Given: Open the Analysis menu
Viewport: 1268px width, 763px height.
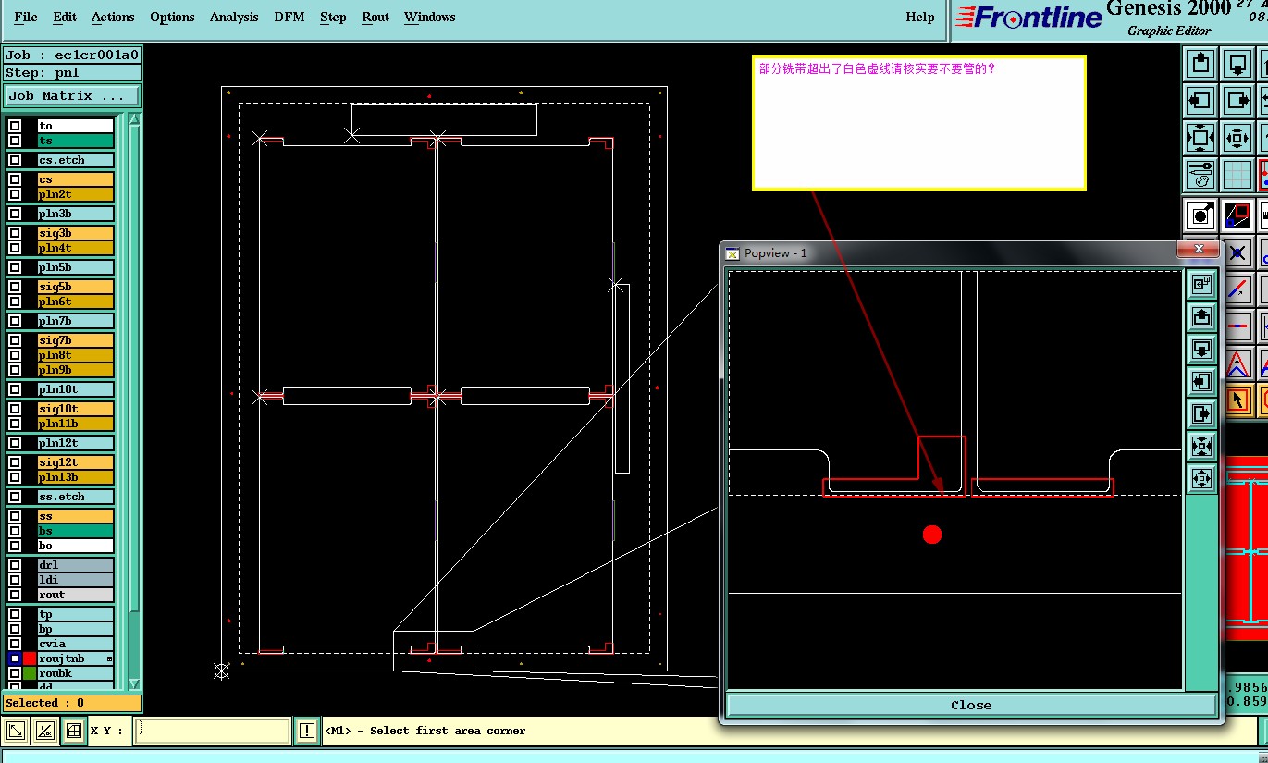Looking at the screenshot, I should [x=234, y=17].
